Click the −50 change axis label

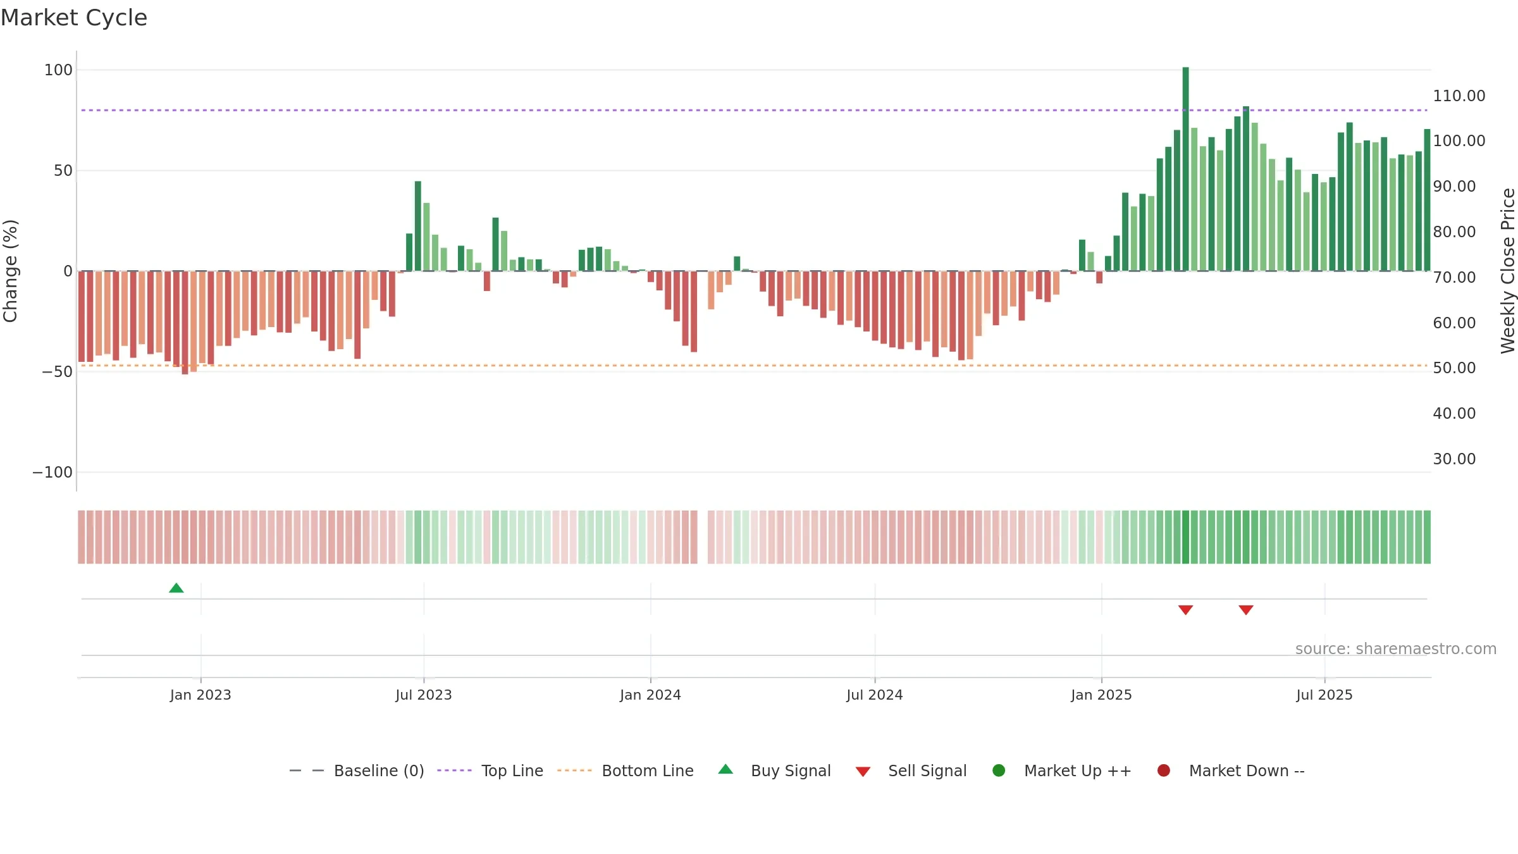pos(58,372)
